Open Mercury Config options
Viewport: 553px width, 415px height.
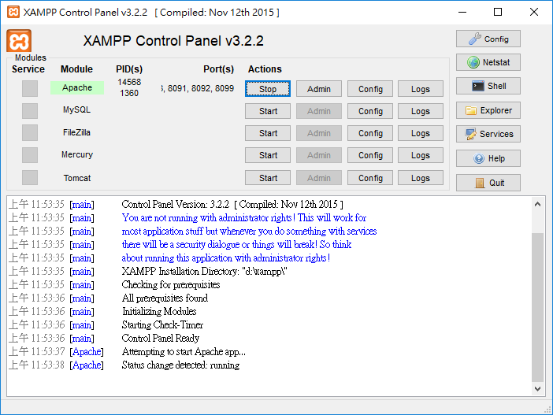click(370, 155)
